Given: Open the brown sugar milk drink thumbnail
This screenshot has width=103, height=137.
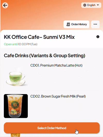Looking at the screenshot, I should [16, 106].
